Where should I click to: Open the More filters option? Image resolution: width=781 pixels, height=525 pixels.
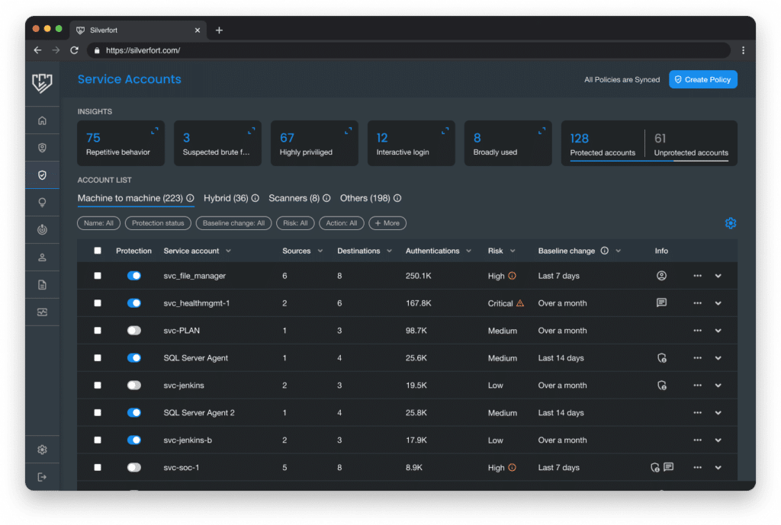click(387, 222)
